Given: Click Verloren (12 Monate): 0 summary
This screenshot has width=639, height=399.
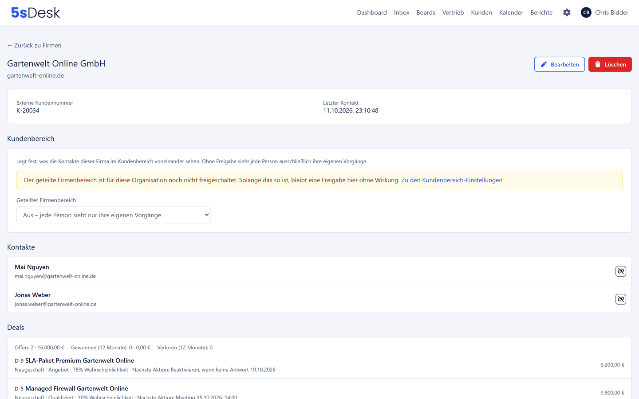Looking at the screenshot, I should coord(185,348).
